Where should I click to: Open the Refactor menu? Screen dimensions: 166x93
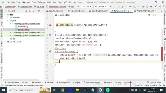pyautogui.click(x=41, y=2)
